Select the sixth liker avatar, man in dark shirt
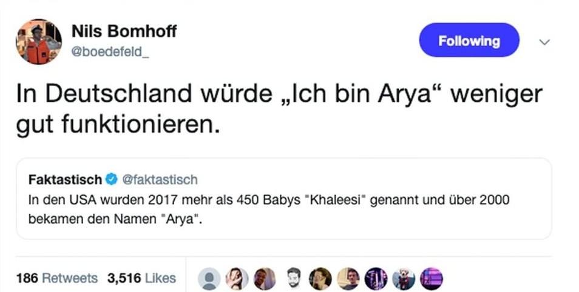The width and height of the screenshot is (579, 292). click(x=348, y=279)
